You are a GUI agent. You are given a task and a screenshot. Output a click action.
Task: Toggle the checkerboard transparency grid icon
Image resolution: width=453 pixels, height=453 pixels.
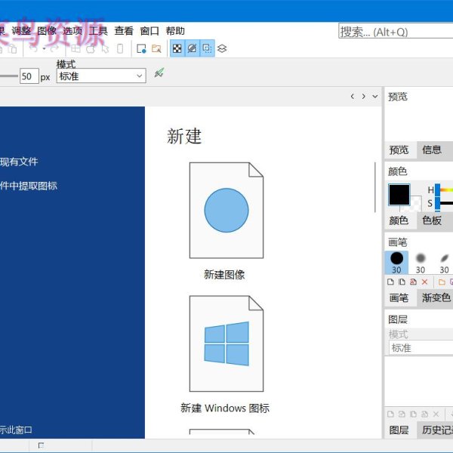(x=177, y=48)
